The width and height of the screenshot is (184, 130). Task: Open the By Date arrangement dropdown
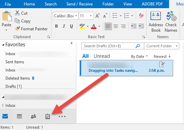point(139,56)
